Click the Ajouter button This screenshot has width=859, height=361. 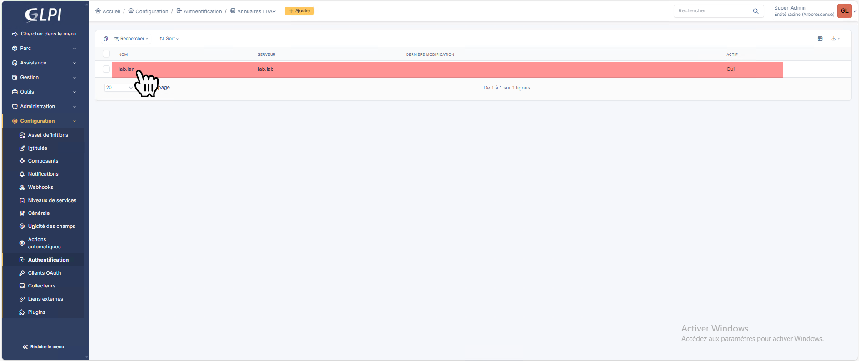[x=299, y=11]
